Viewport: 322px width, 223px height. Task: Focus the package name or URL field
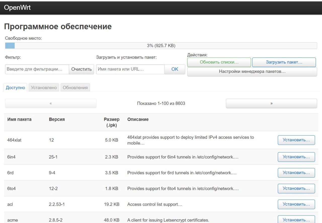130,69
